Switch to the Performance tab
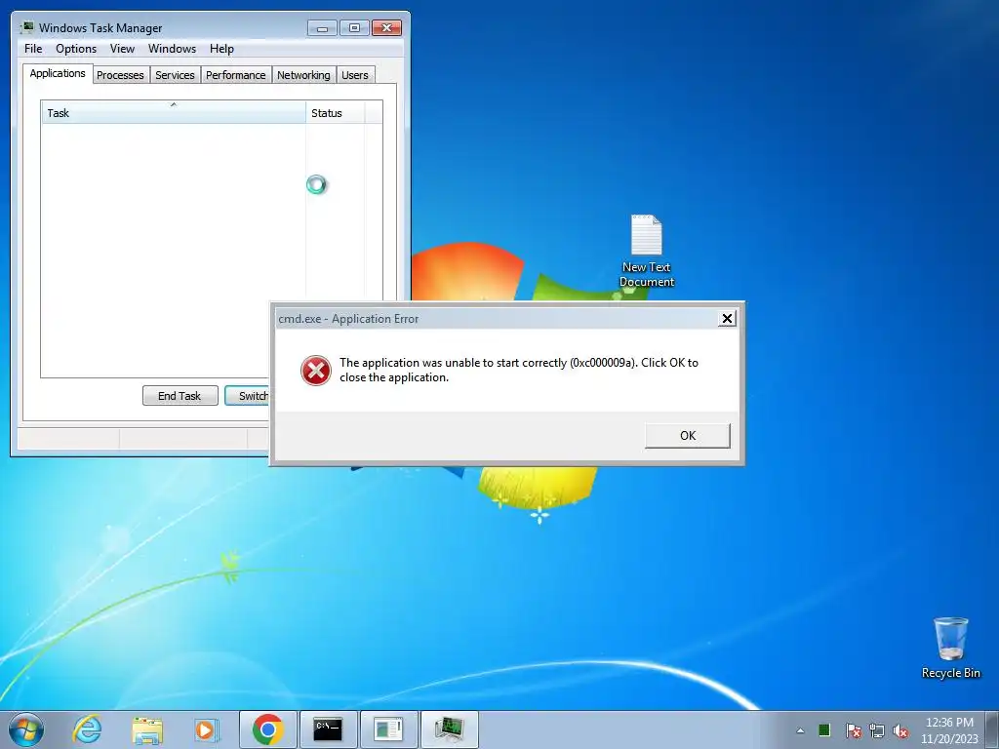999x749 pixels. click(235, 75)
